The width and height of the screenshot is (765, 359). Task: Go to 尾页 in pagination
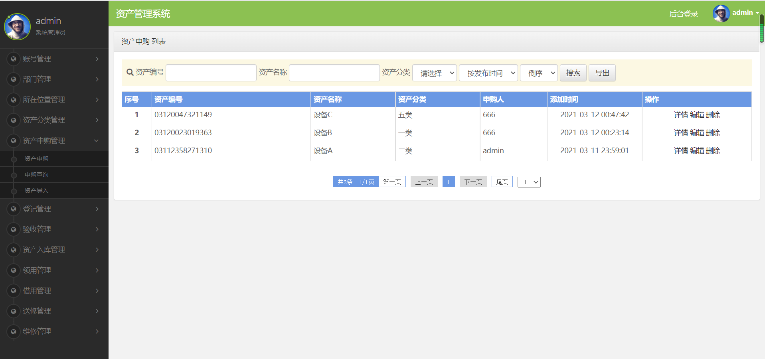click(502, 182)
